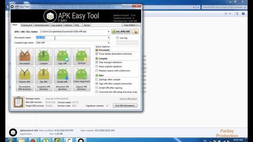Enable Keep original signature
The width and height of the screenshot is (253, 142).
tap(96, 67)
